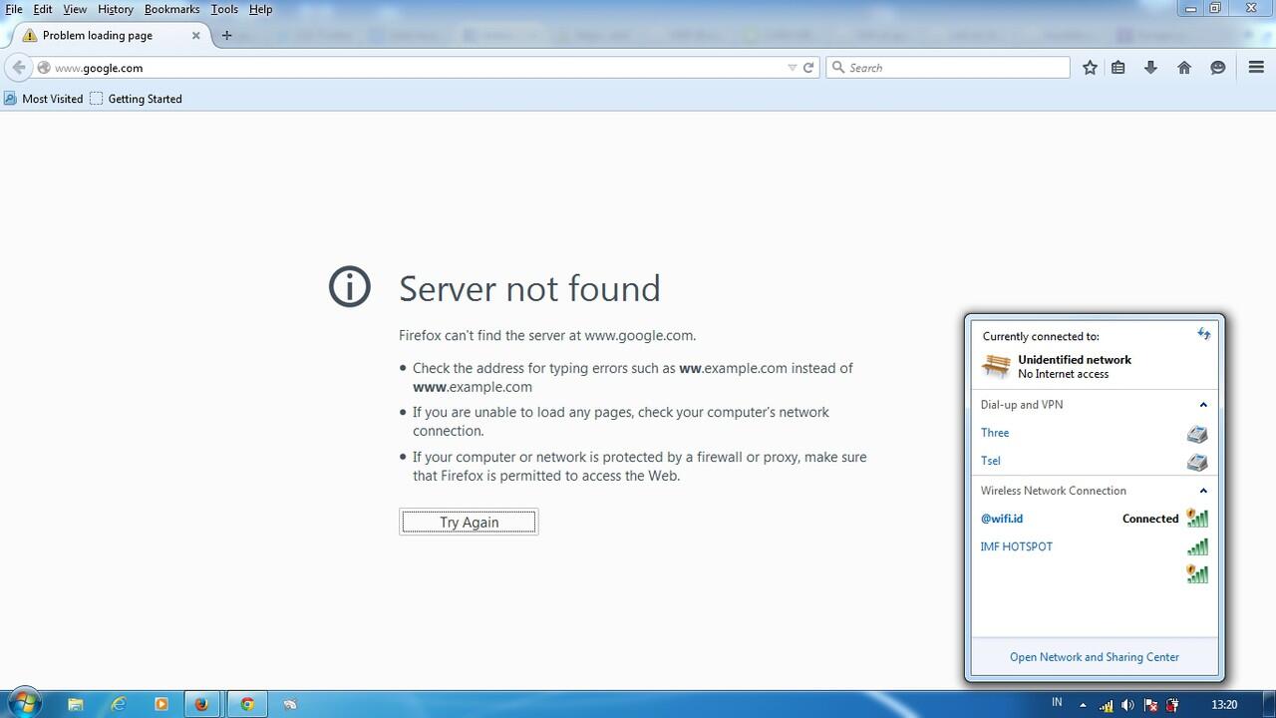Show hidden tray icons arrow
The width and height of the screenshot is (1276, 718).
pyautogui.click(x=1083, y=706)
